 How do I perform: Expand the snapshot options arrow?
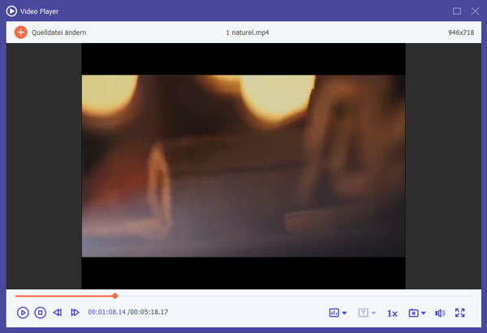click(x=424, y=313)
